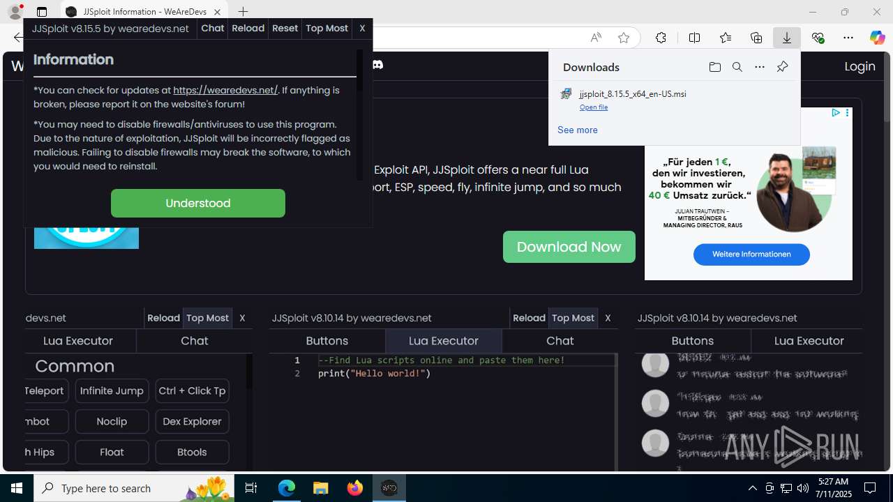Add page to favorites star icon
The width and height of the screenshot is (893, 502).
point(624,38)
